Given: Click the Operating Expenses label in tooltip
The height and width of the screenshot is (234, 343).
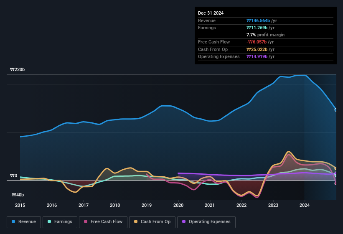Looking at the screenshot, I should pos(219,56).
